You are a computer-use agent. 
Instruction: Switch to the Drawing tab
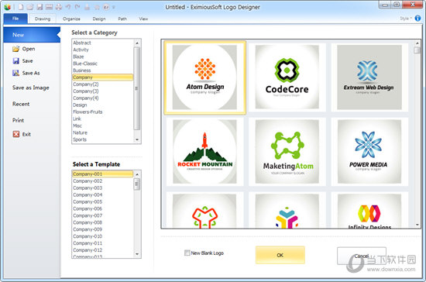(43, 19)
